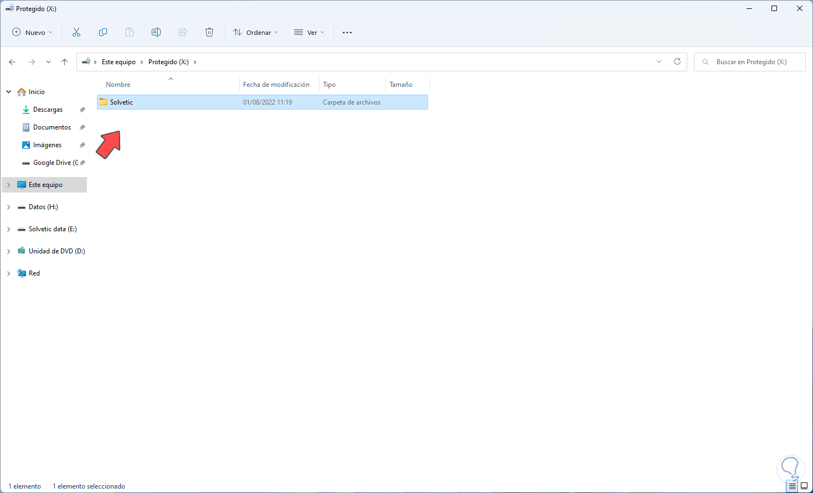Click Este equipo in the address breadcrumb
This screenshot has width=813, height=493.
[x=119, y=62]
